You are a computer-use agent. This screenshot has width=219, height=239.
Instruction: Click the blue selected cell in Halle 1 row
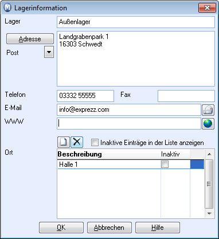[197, 164]
